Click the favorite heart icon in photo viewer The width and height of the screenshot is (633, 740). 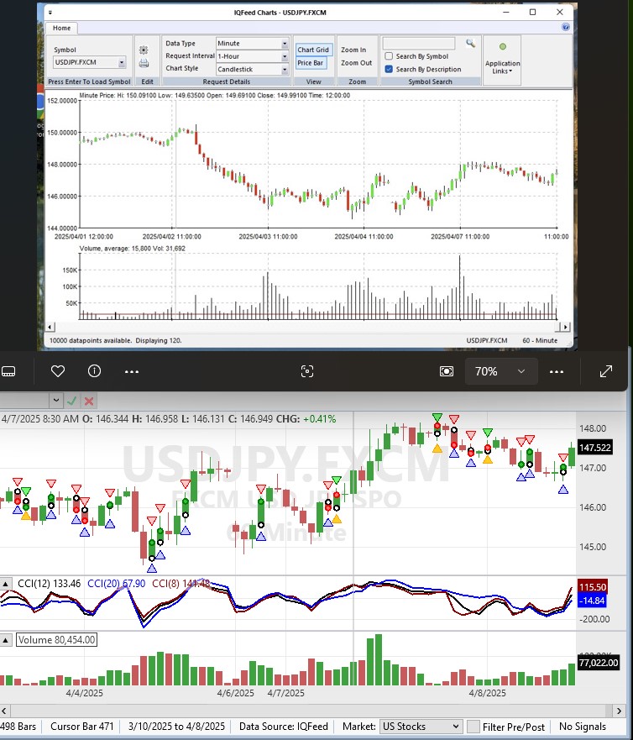(x=58, y=371)
